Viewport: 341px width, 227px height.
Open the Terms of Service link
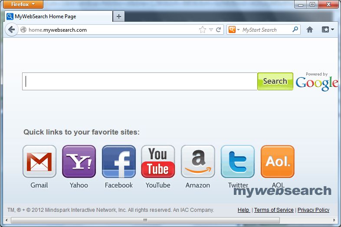pos(274,210)
